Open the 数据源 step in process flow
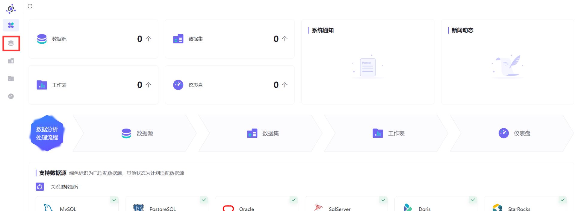This screenshot has width=575, height=211. pyautogui.click(x=134, y=133)
